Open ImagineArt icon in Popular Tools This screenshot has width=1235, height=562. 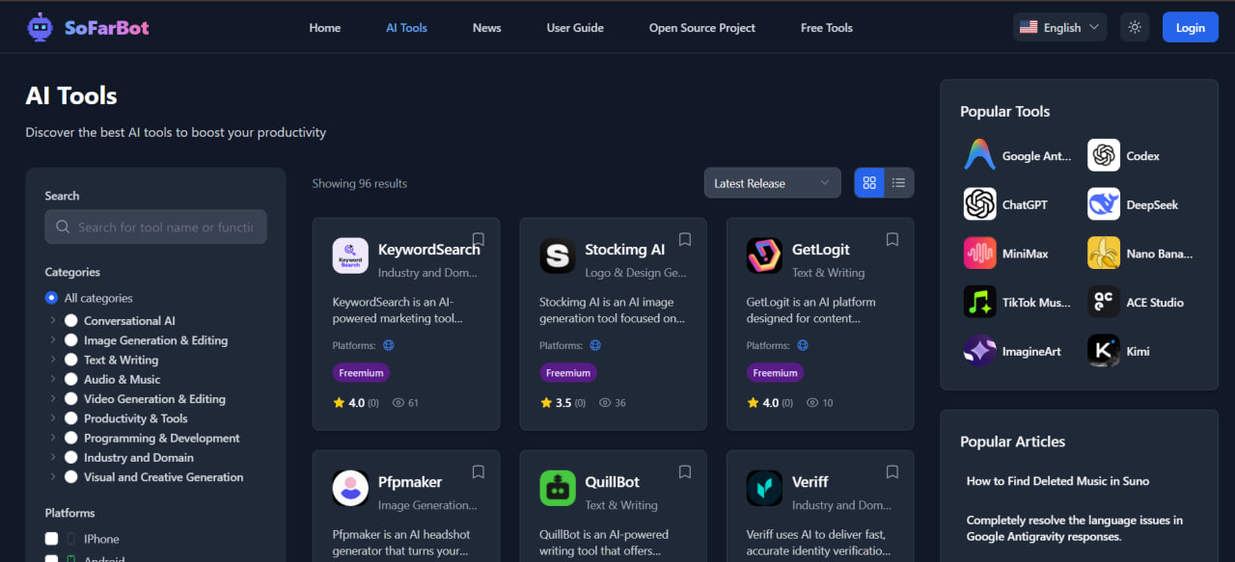point(979,351)
